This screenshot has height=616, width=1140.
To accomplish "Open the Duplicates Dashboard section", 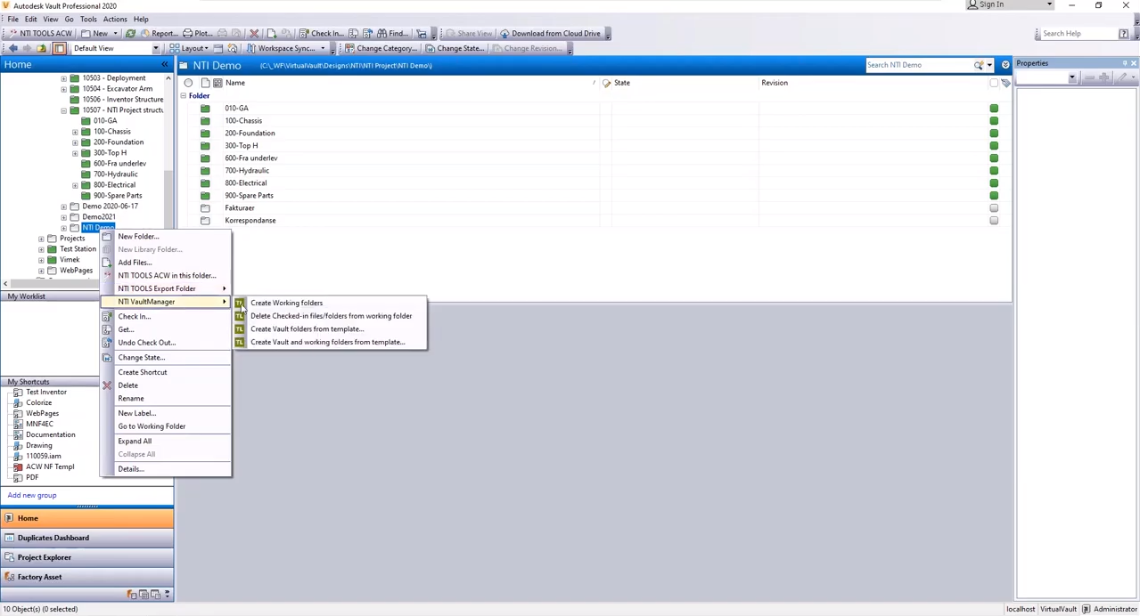I will point(87,538).
